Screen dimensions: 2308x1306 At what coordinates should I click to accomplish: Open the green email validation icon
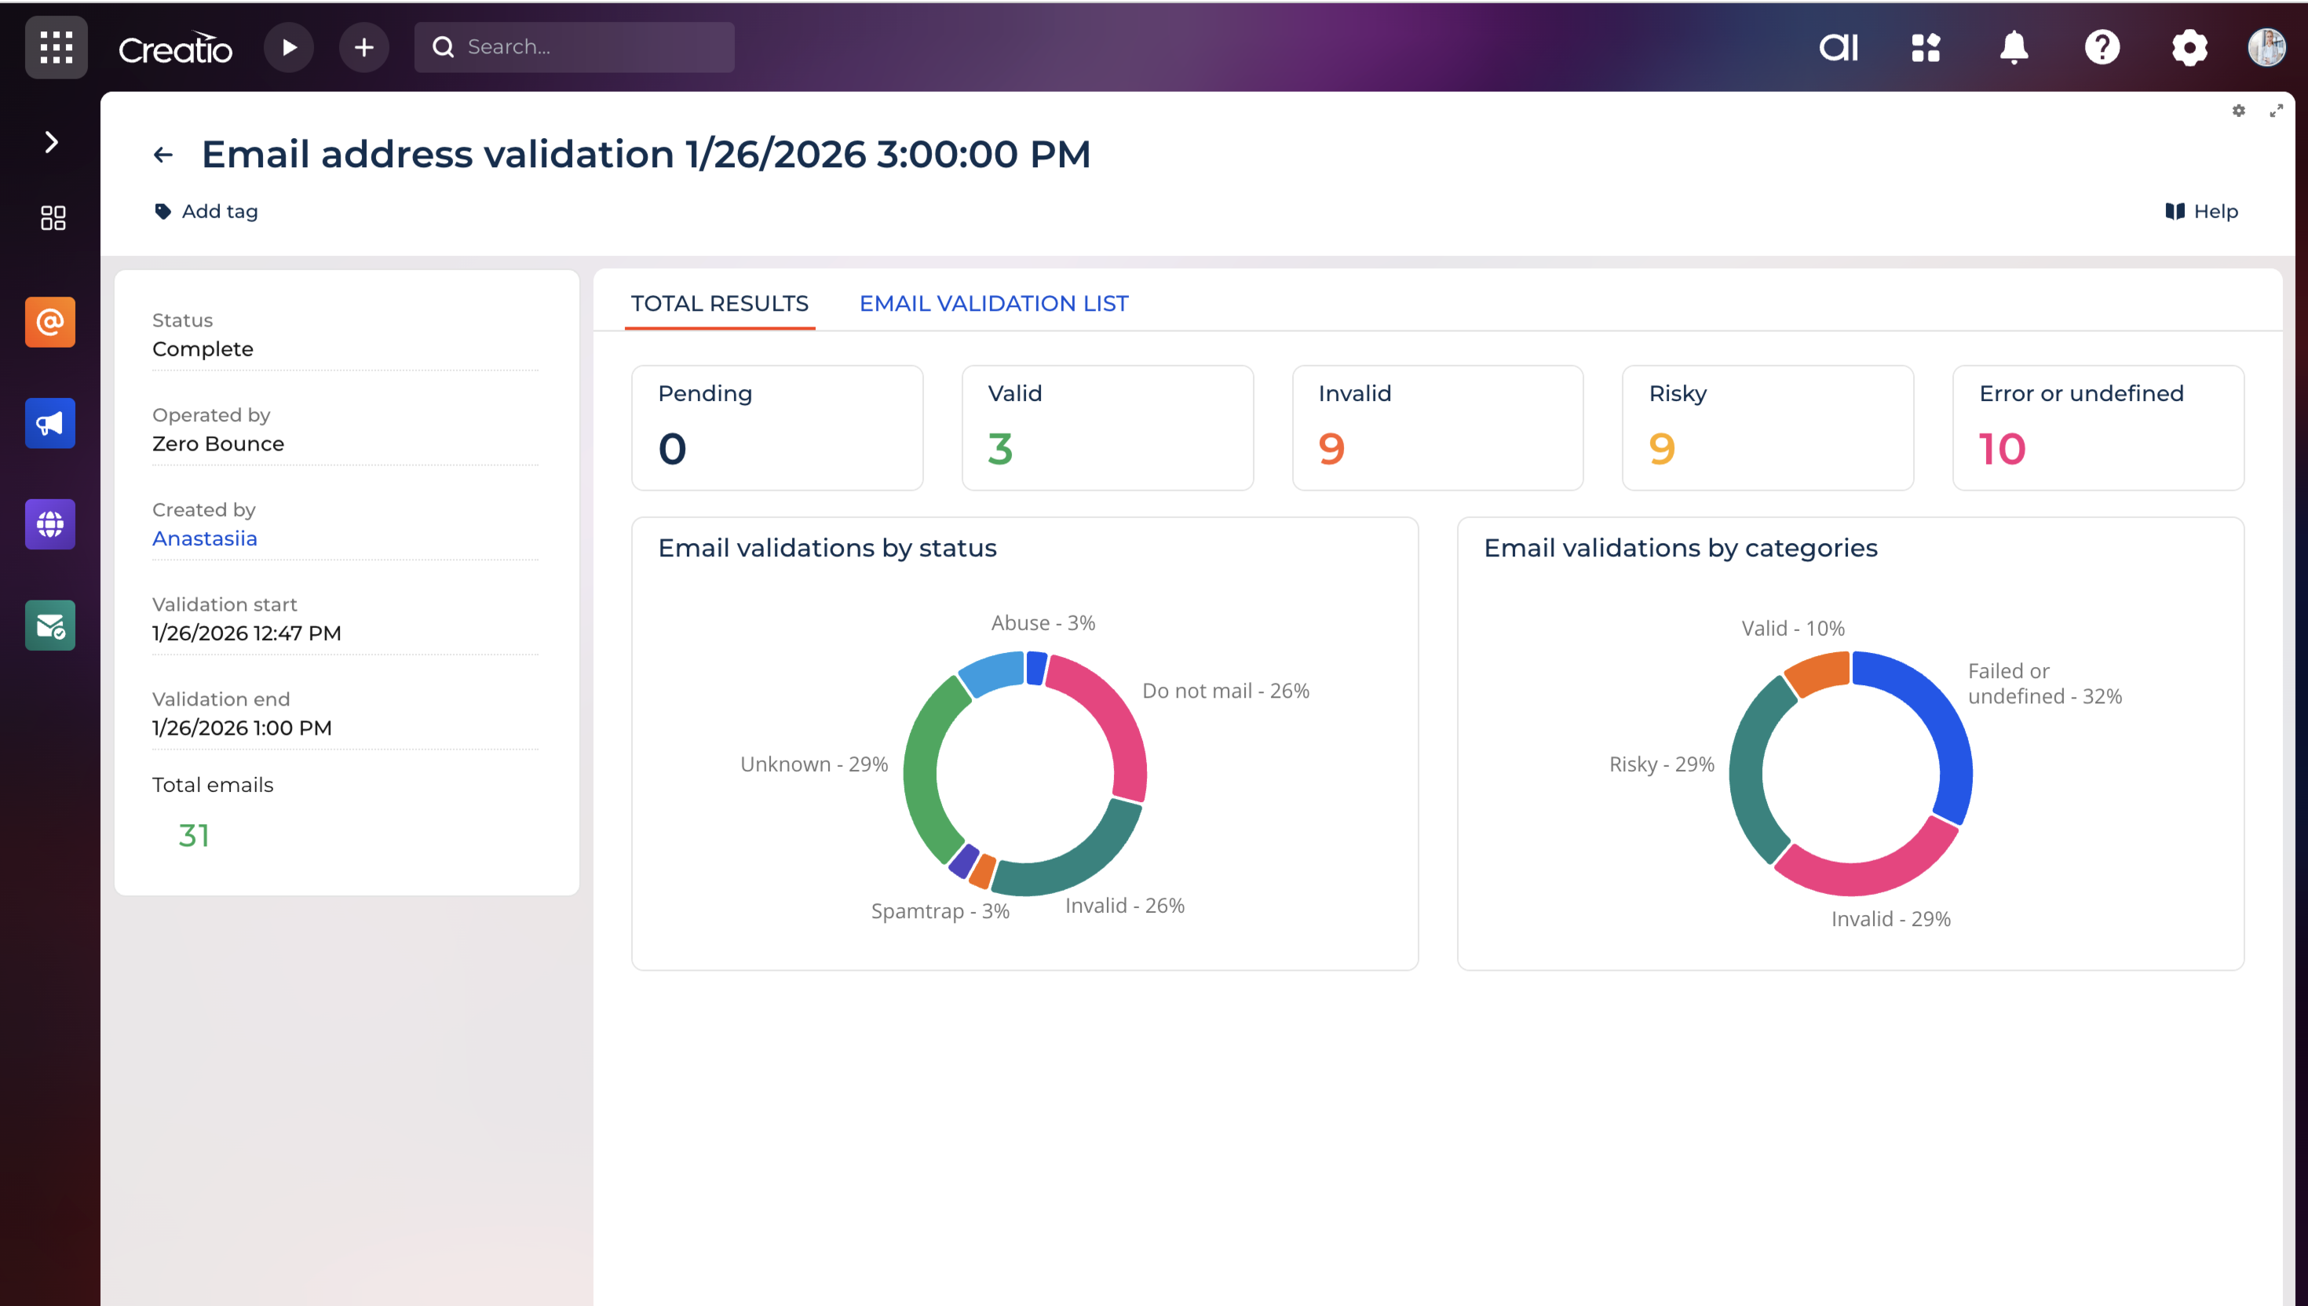click(50, 626)
